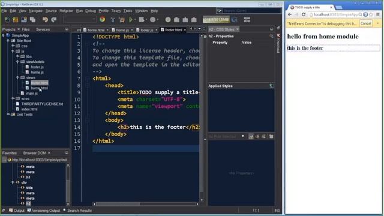Image resolution: width=384 pixels, height=216 pixels.
Task: Switch to the Files tab
Action: (x=26, y=29)
